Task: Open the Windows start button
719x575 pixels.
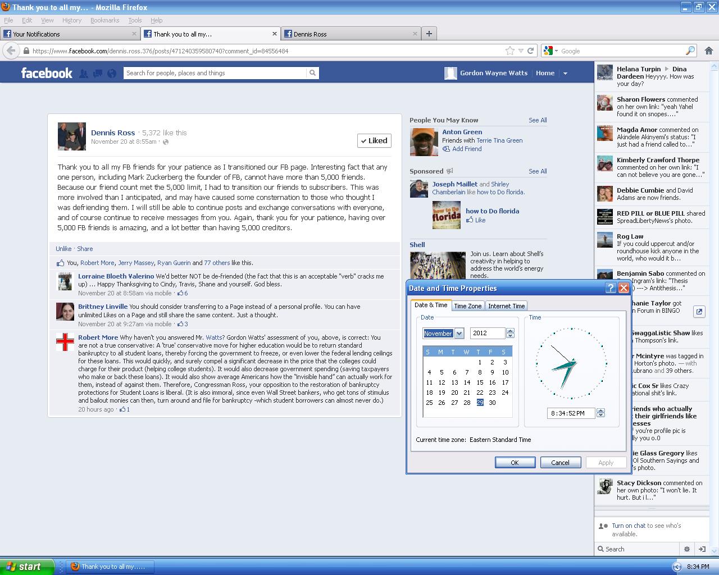Action: click(27, 567)
